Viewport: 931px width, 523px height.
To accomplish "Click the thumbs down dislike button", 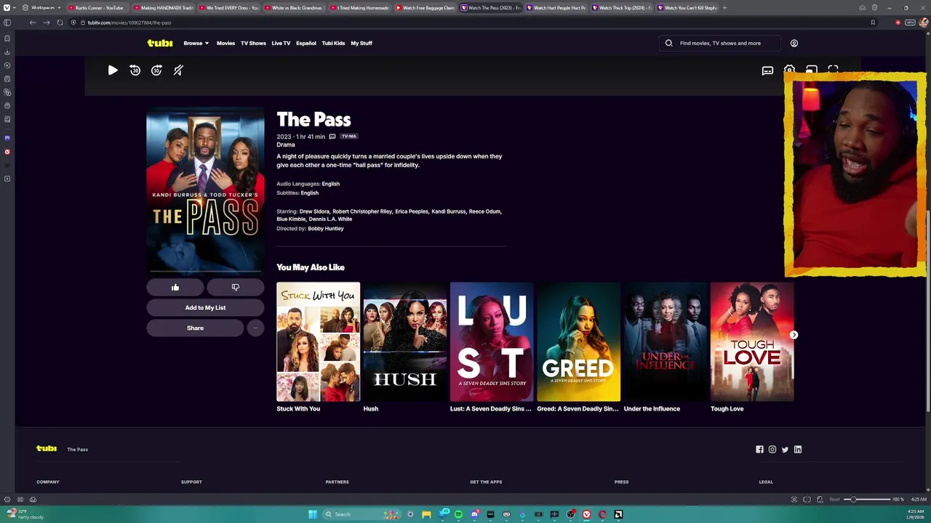I will coord(235,288).
